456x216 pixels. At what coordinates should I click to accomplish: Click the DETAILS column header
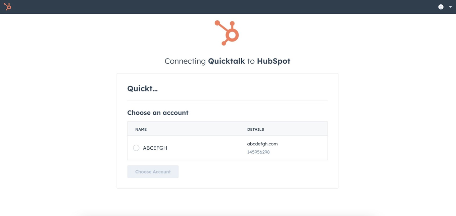256,129
